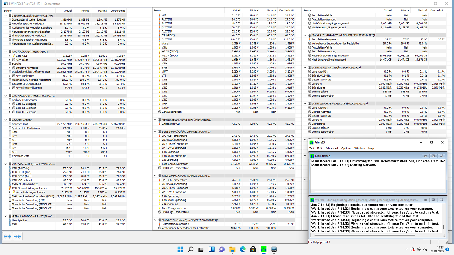This screenshot has height=255, width=454.
Task: Collapse the CPU [#0]: AMD Ryzen 9 7950X group
Action: click(5, 52)
